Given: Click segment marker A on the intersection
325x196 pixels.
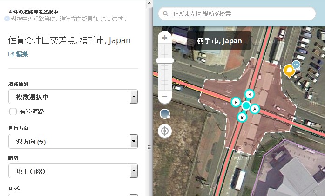Looking at the screenshot, I should pyautogui.click(x=254, y=109).
